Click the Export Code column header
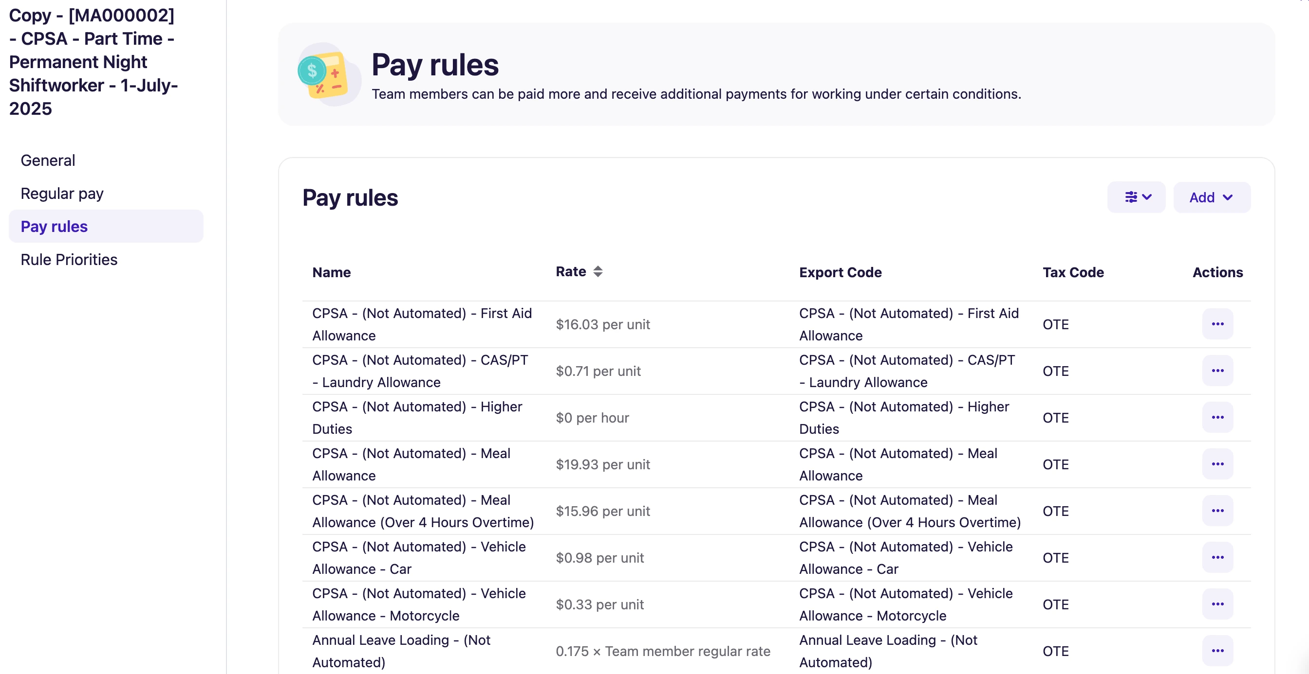This screenshot has height=674, width=1309. (x=841, y=272)
